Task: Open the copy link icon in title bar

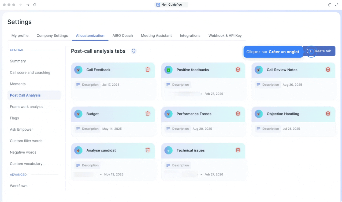Action: point(330,5)
